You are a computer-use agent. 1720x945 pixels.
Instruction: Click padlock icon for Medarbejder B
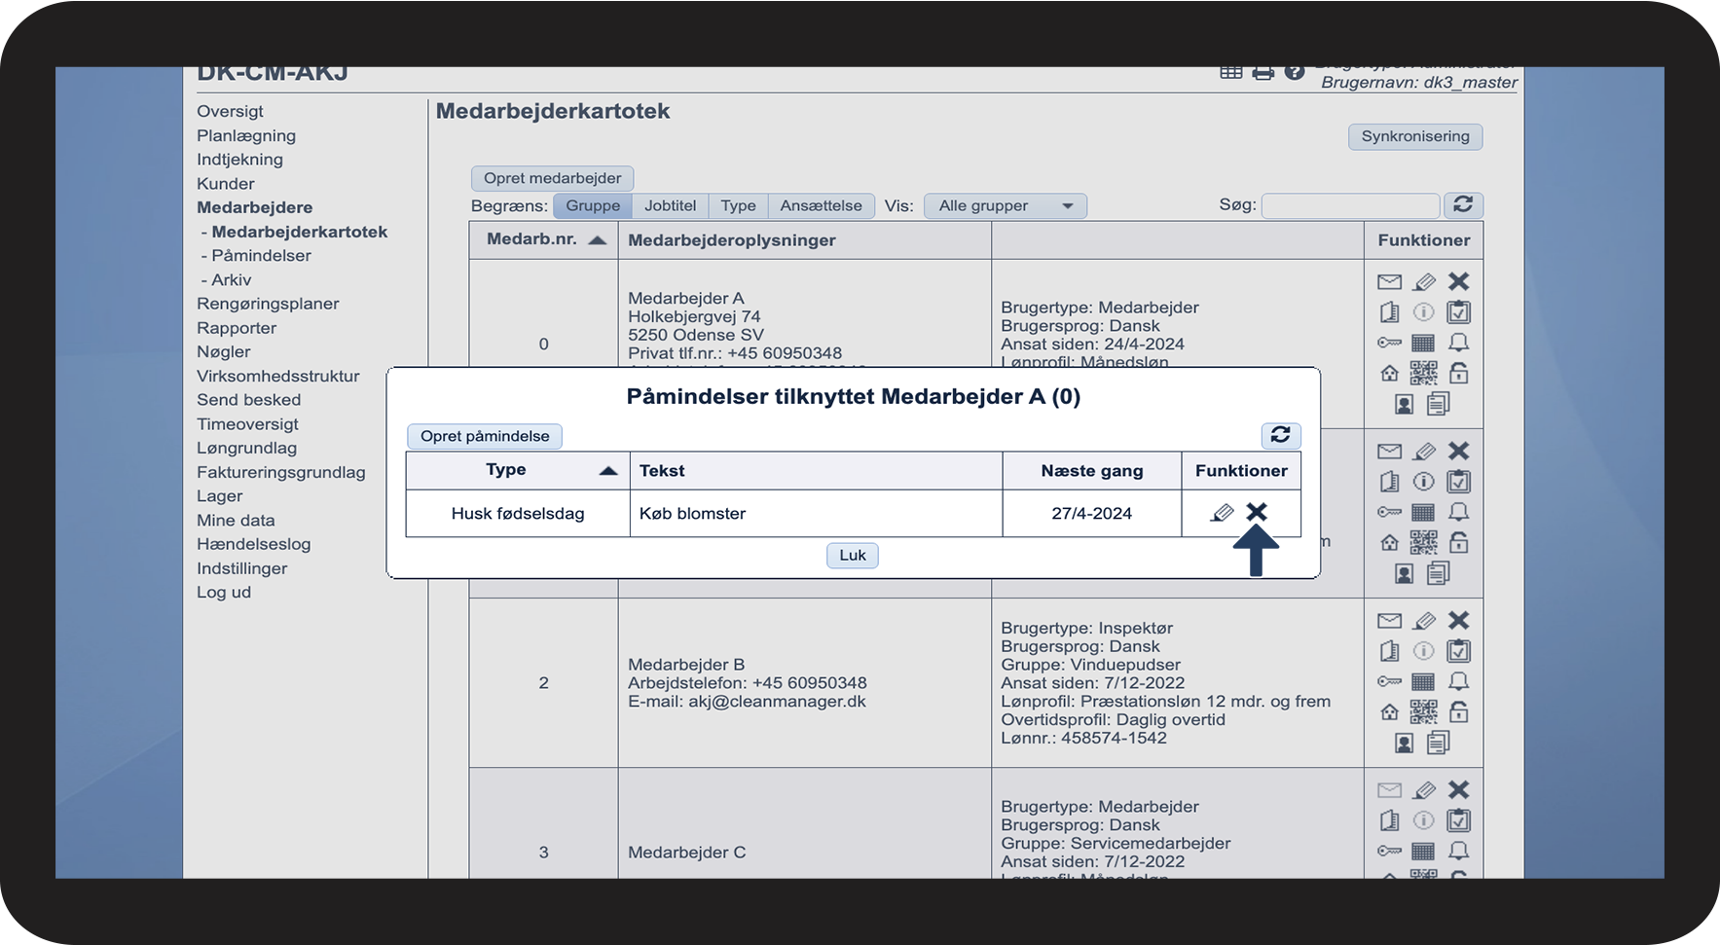(x=1458, y=712)
